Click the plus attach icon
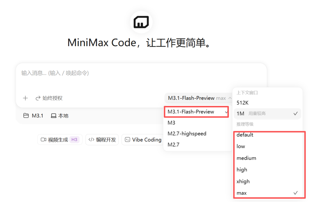Image resolution: width=314 pixels, height=202 pixels. 25,98
